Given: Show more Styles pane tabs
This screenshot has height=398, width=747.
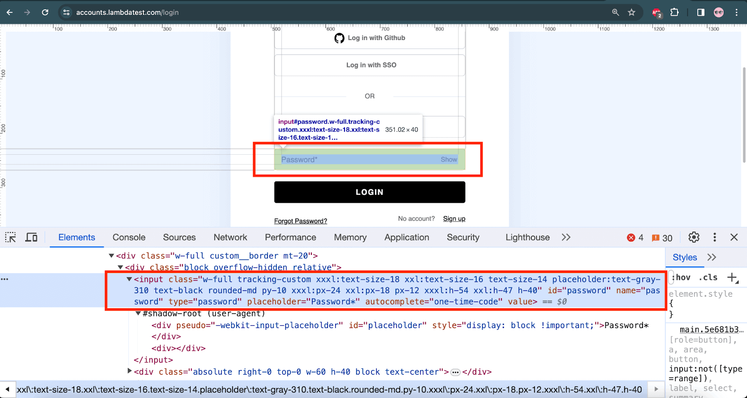Looking at the screenshot, I should [712, 257].
